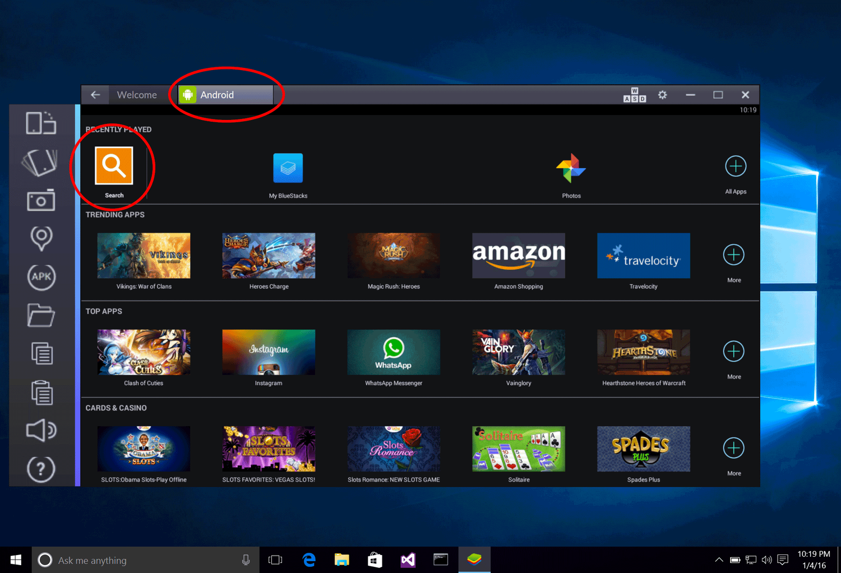
Task: Open the set location pin icon
Action: click(x=41, y=238)
